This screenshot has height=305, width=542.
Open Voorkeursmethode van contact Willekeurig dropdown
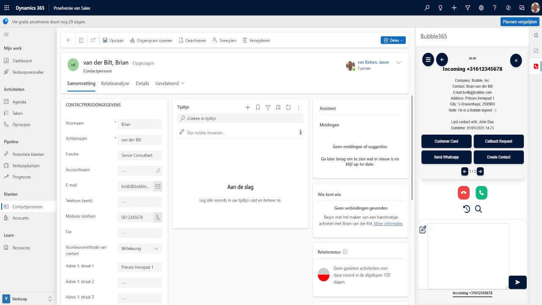pos(140,249)
